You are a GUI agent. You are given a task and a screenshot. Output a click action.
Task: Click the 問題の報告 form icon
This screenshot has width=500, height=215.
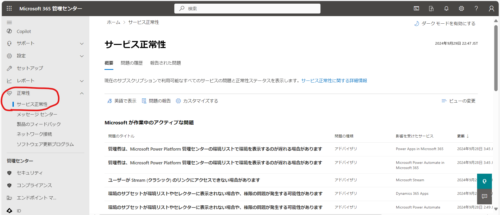click(x=144, y=101)
